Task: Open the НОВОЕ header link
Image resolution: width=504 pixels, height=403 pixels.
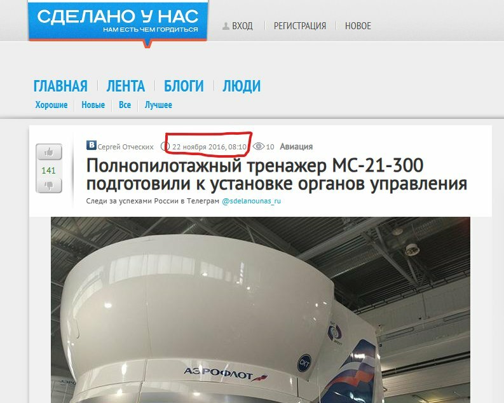Action: [x=358, y=26]
